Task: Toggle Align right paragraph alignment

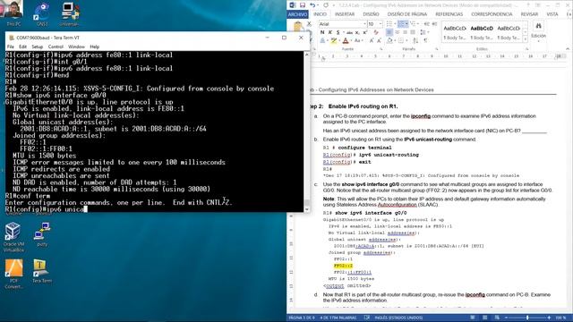Action: click(406, 32)
